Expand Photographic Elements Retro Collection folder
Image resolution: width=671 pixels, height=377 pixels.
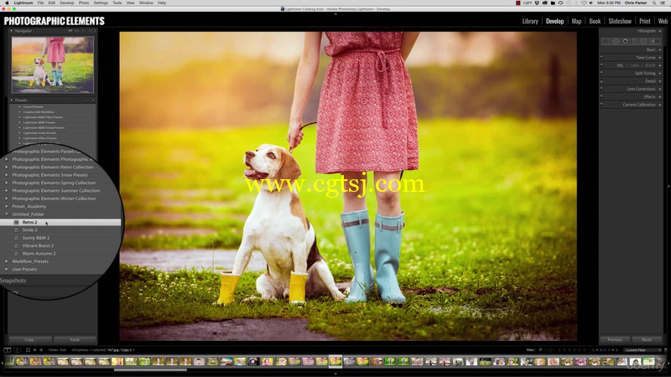click(x=6, y=167)
